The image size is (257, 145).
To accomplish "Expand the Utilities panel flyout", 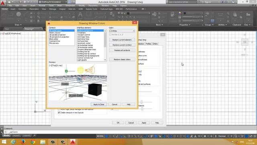I will click(x=222, y=25).
